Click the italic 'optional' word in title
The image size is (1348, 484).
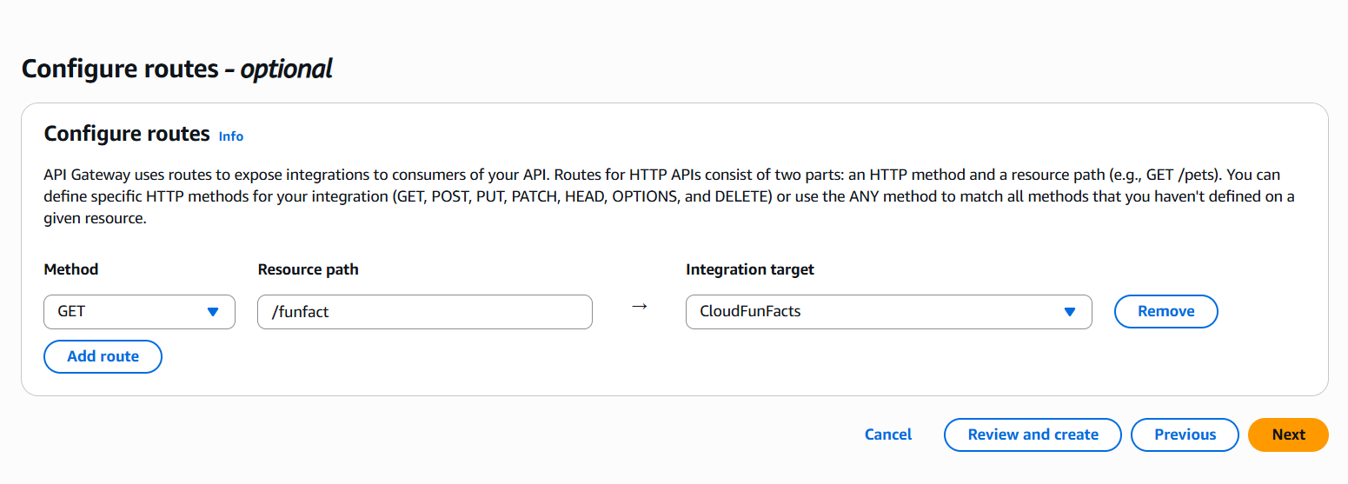click(x=287, y=69)
